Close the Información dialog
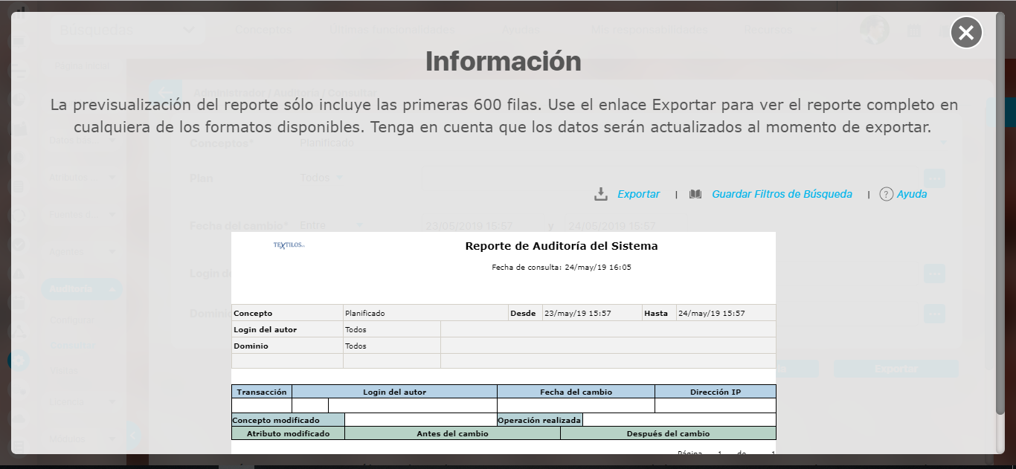The height and width of the screenshot is (469, 1016). tap(966, 33)
